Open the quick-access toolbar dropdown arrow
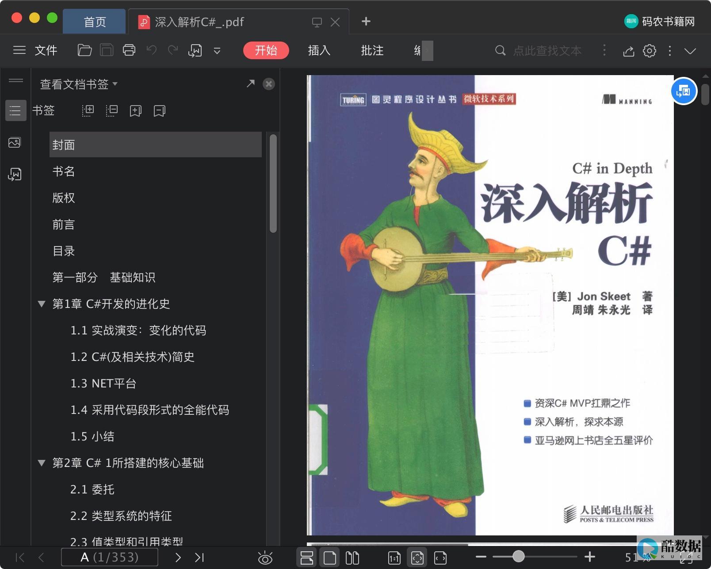Viewport: 711px width, 569px height. click(217, 51)
